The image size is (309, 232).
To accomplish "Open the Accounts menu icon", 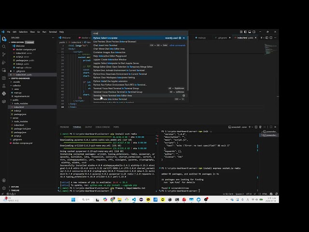I will pos(4,180).
